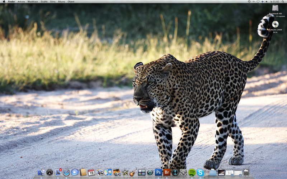Activate Spaces from the Dock
This screenshot has height=179, width=287.
pyautogui.click(x=142, y=173)
